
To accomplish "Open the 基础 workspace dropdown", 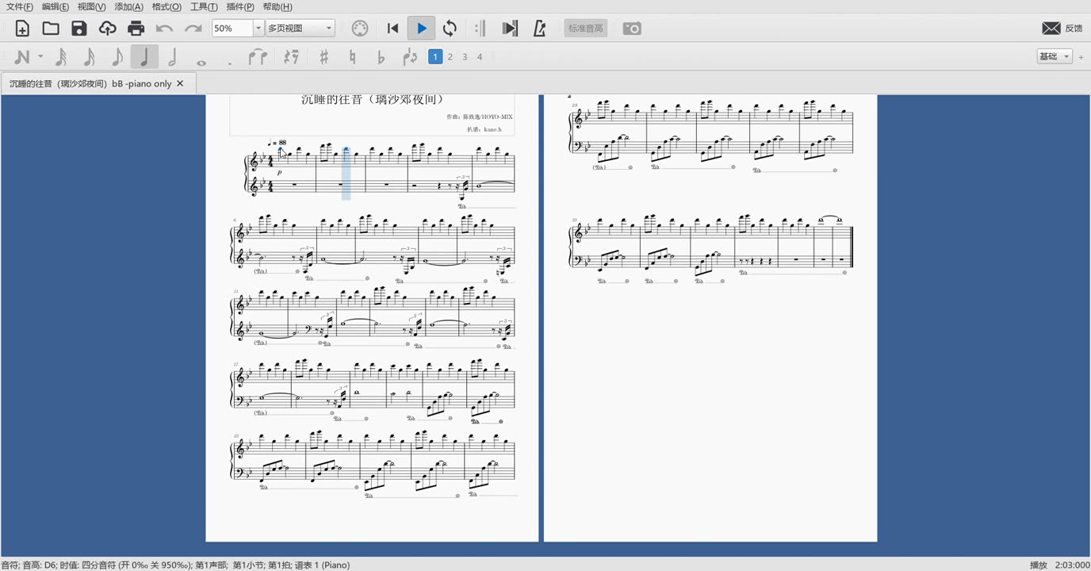I will 1055,56.
